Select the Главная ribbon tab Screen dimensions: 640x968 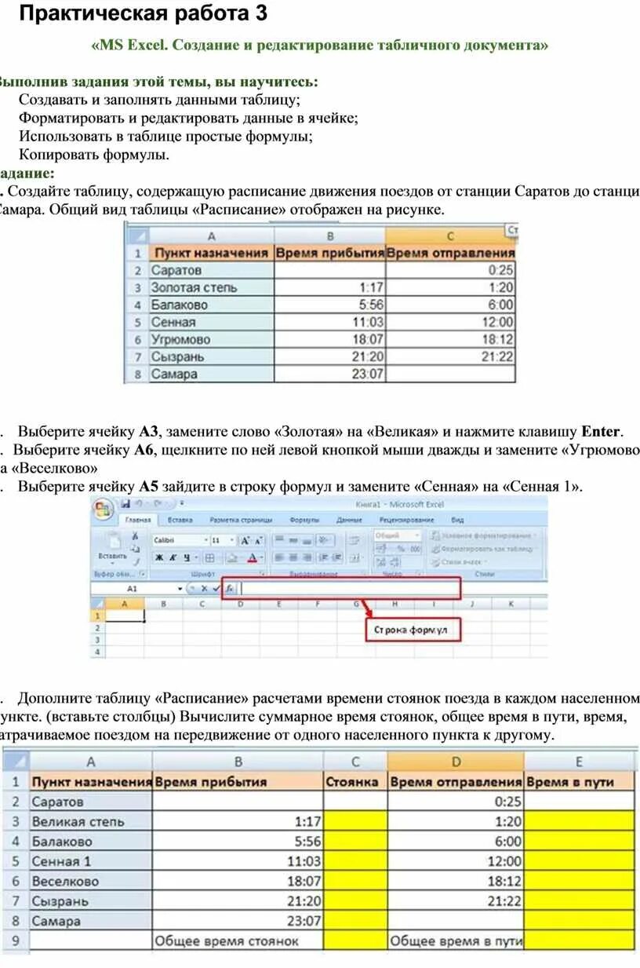(x=138, y=520)
